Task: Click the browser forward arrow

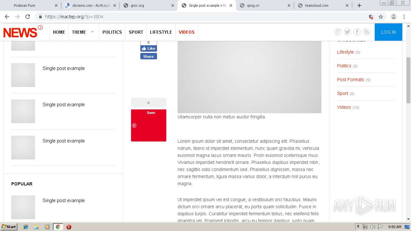Action: coord(17,17)
